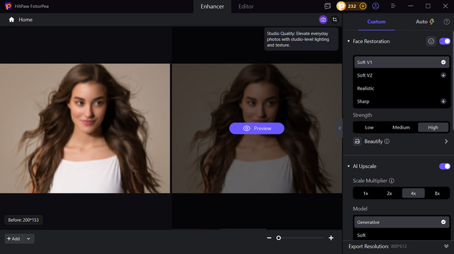Image resolution: width=454 pixels, height=254 pixels.
Task: Select Realistic face model
Action: [401, 89]
